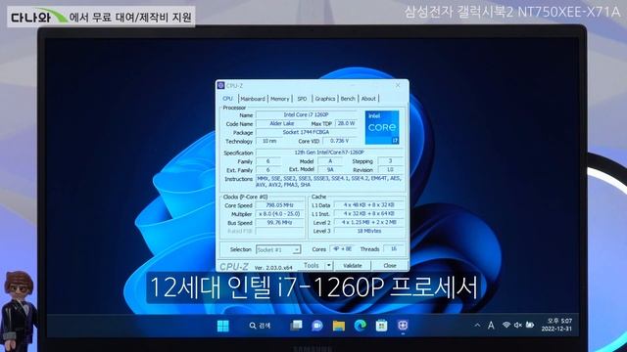The image size is (627, 352).
Task: Click the Technology value 10 nm
Action: [x=269, y=141]
